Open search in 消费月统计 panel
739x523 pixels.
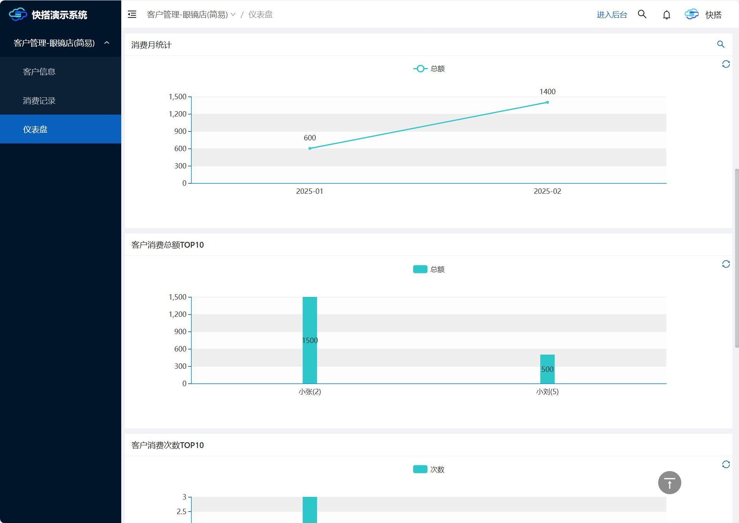pos(721,44)
